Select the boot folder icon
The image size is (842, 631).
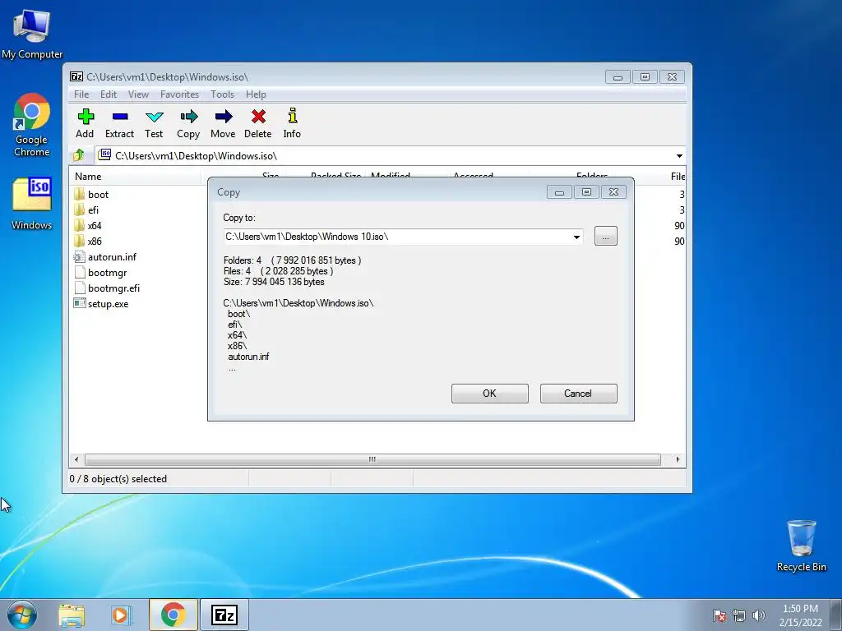pos(80,194)
